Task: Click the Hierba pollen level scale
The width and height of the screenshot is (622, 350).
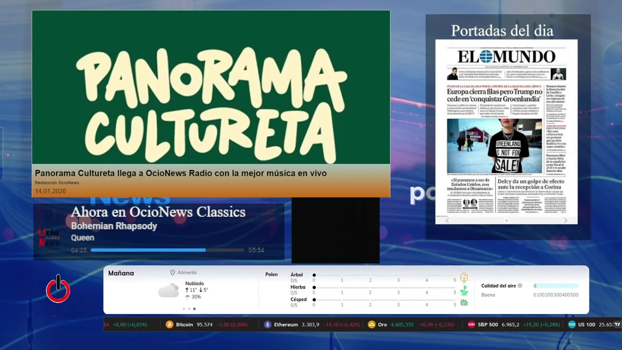Action: coord(385,290)
